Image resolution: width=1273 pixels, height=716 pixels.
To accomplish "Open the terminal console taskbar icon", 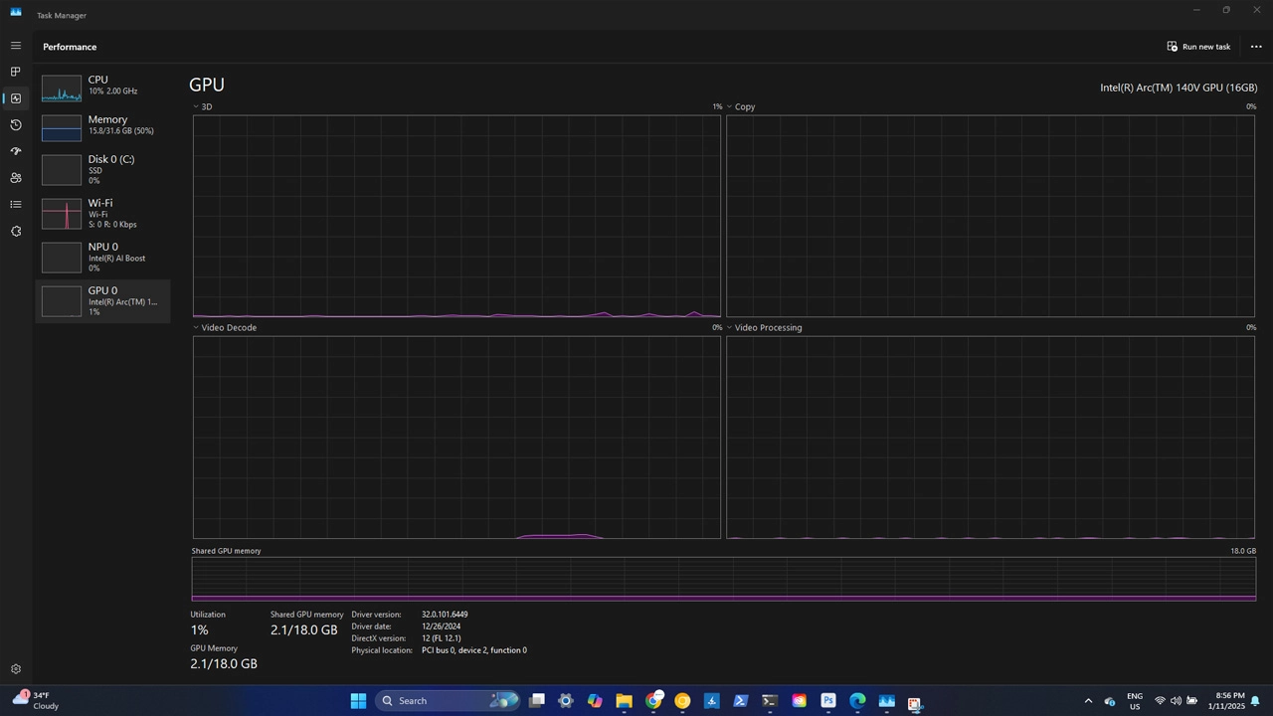I will point(770,701).
